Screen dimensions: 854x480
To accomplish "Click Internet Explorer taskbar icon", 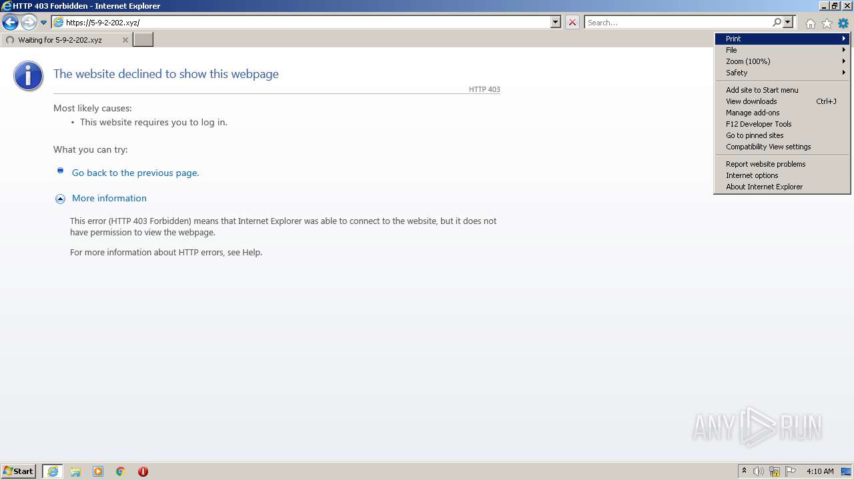I will coord(53,471).
